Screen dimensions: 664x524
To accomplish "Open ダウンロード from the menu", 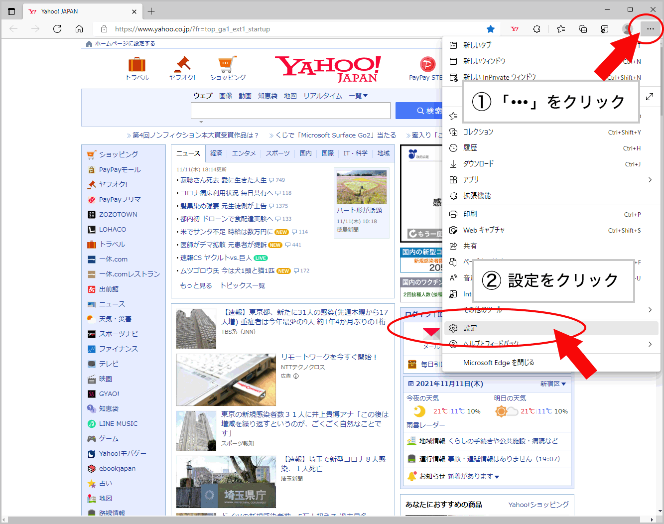I will pos(551,164).
